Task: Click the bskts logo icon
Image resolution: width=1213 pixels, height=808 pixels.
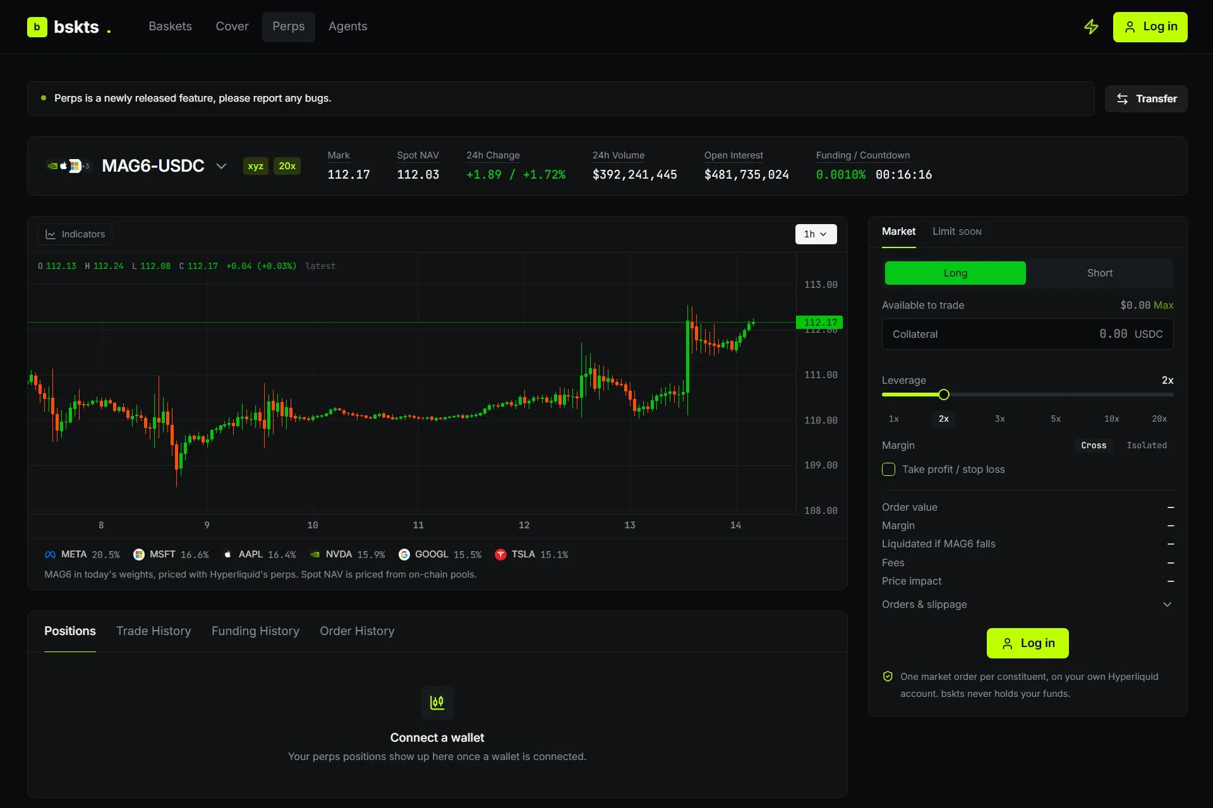Action: (37, 27)
